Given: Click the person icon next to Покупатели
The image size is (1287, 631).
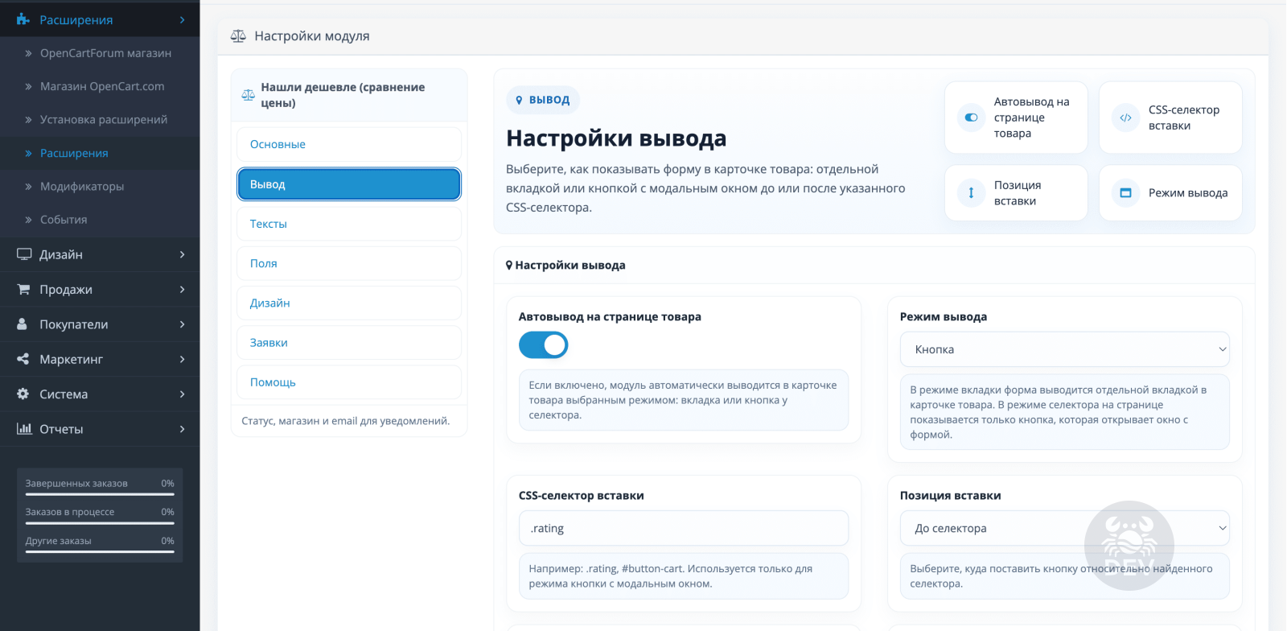Looking at the screenshot, I should (x=23, y=324).
